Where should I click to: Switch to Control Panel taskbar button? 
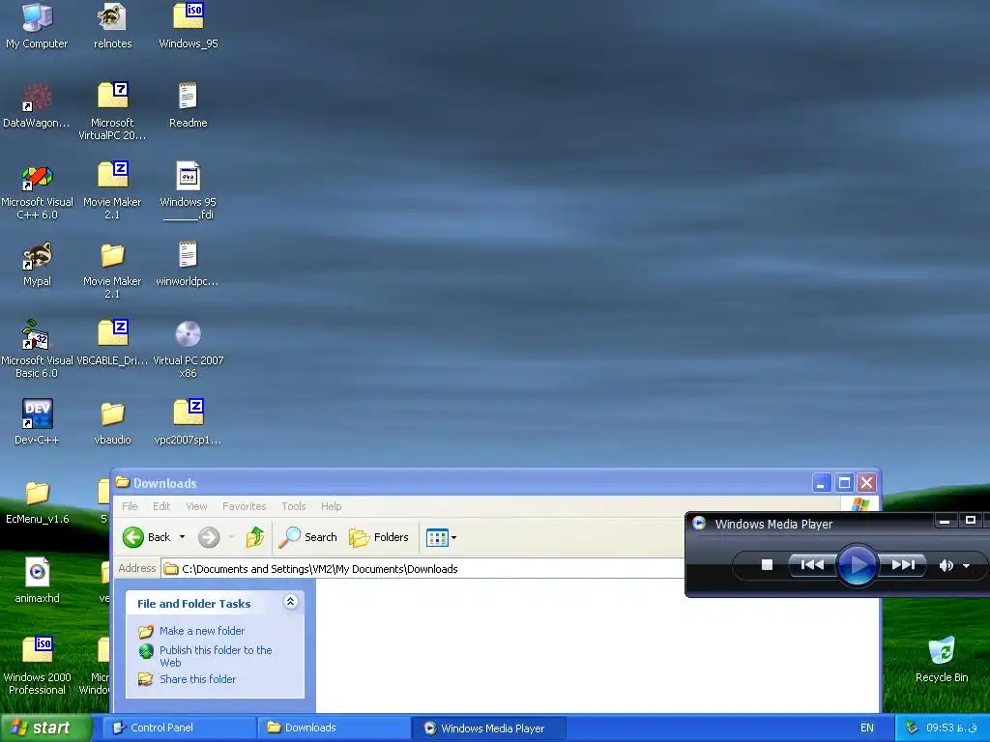pos(179,728)
